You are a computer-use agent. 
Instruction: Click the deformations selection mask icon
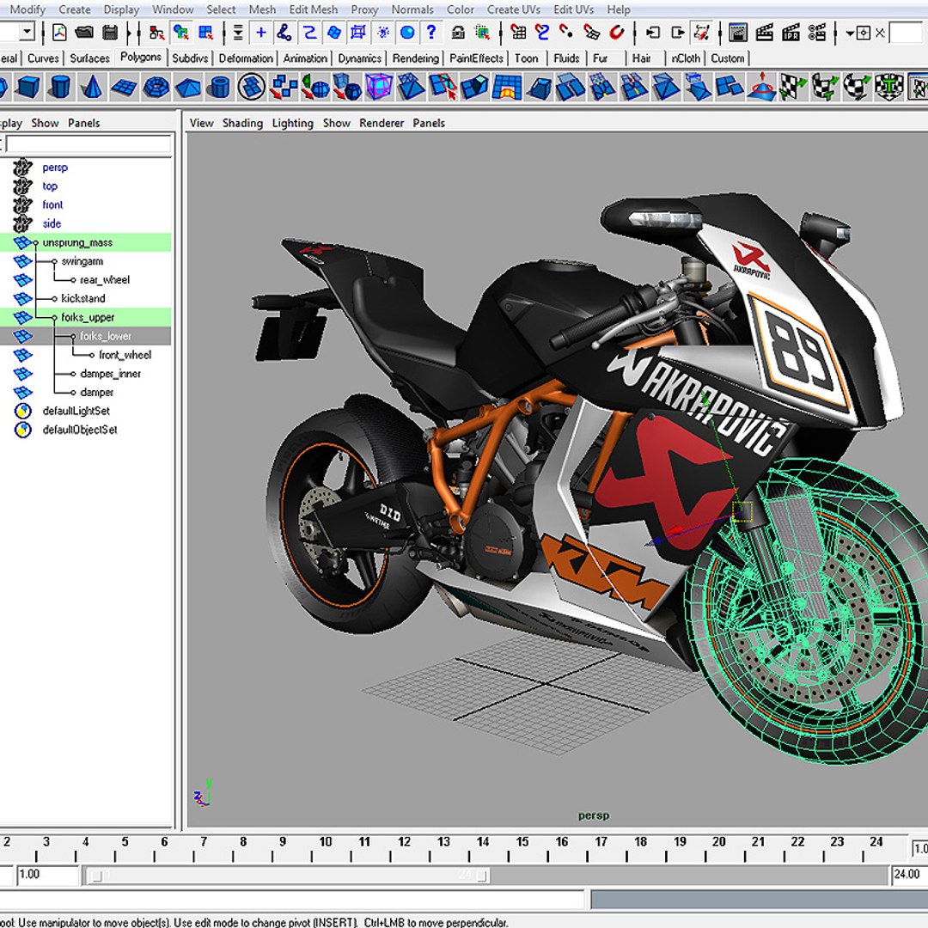click(x=358, y=33)
